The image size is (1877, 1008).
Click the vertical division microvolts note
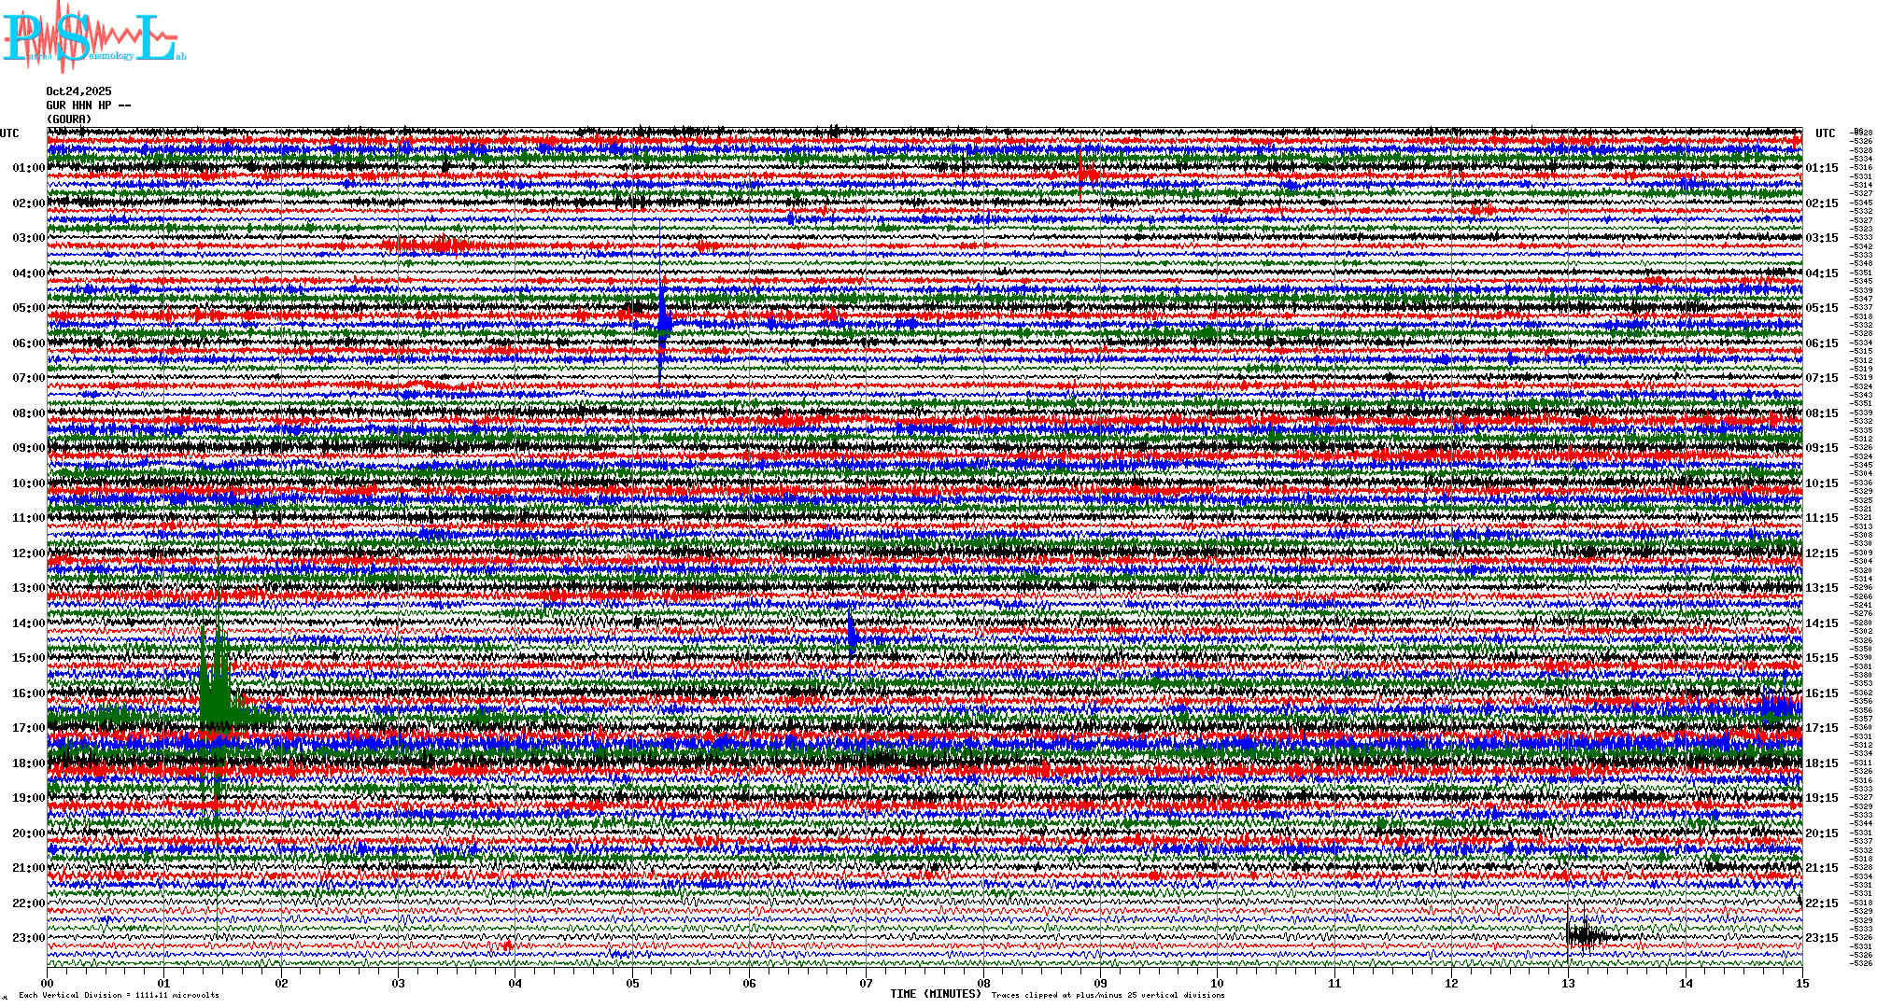[x=119, y=995]
